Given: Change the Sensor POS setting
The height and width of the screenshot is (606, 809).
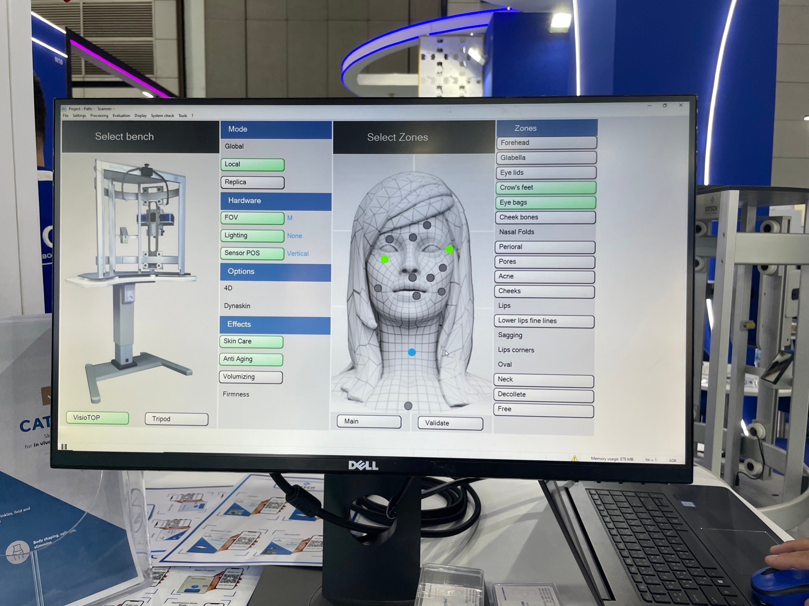Looking at the screenshot, I should 252,253.
